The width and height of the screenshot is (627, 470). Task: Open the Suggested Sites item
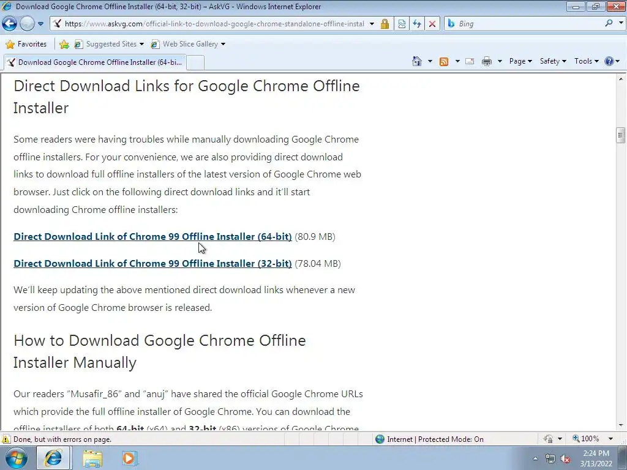click(109, 44)
